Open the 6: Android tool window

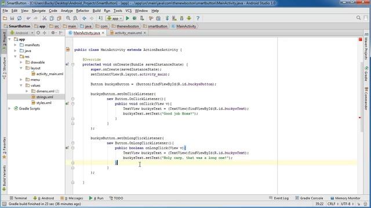44,198
